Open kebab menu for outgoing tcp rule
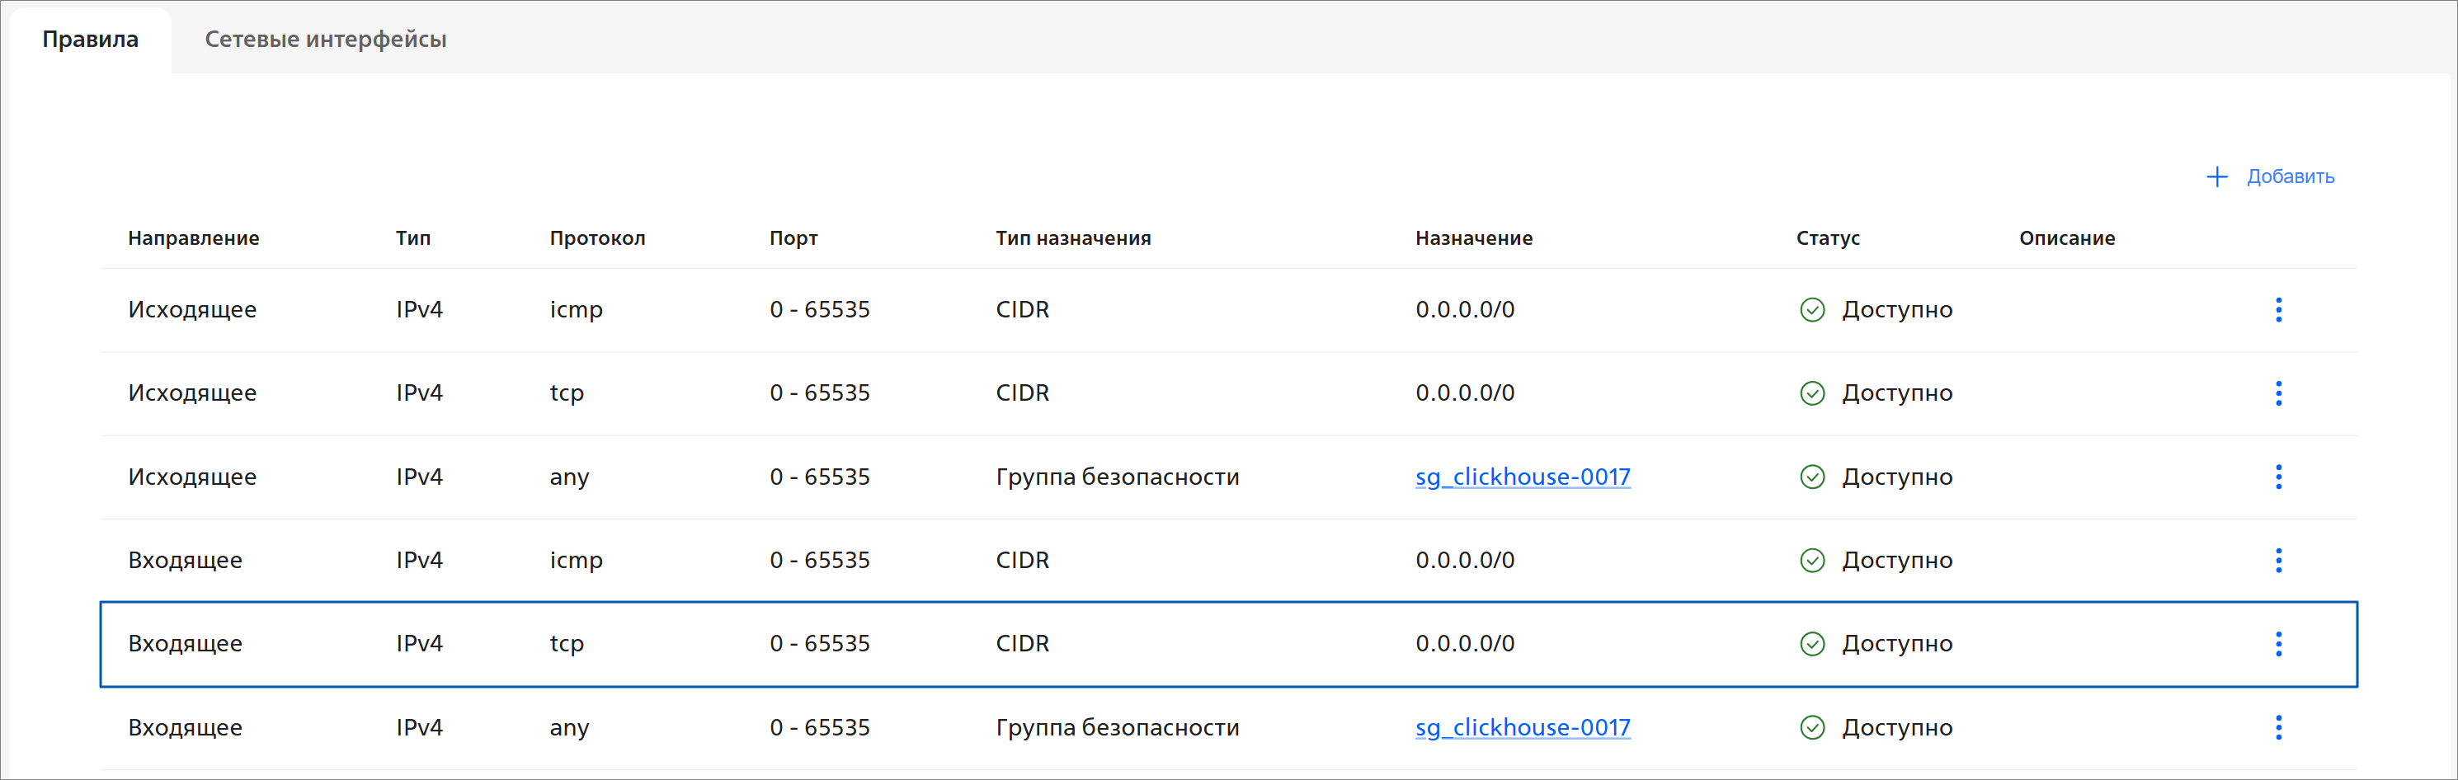The width and height of the screenshot is (2458, 780). (x=2277, y=392)
